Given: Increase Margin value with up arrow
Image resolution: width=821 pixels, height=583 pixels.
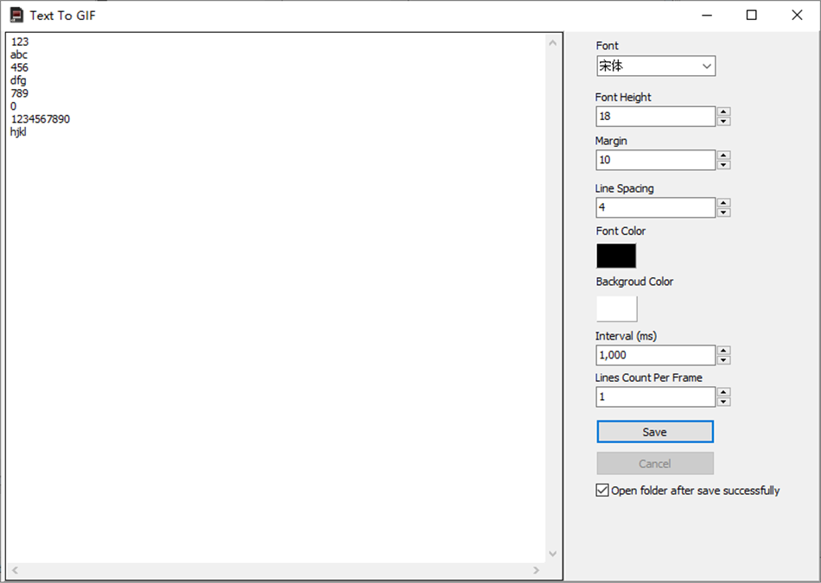Looking at the screenshot, I should point(723,155).
